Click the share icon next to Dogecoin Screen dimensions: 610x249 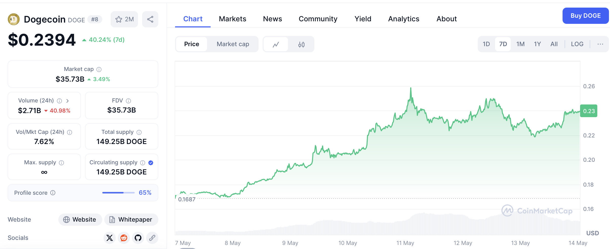(150, 19)
